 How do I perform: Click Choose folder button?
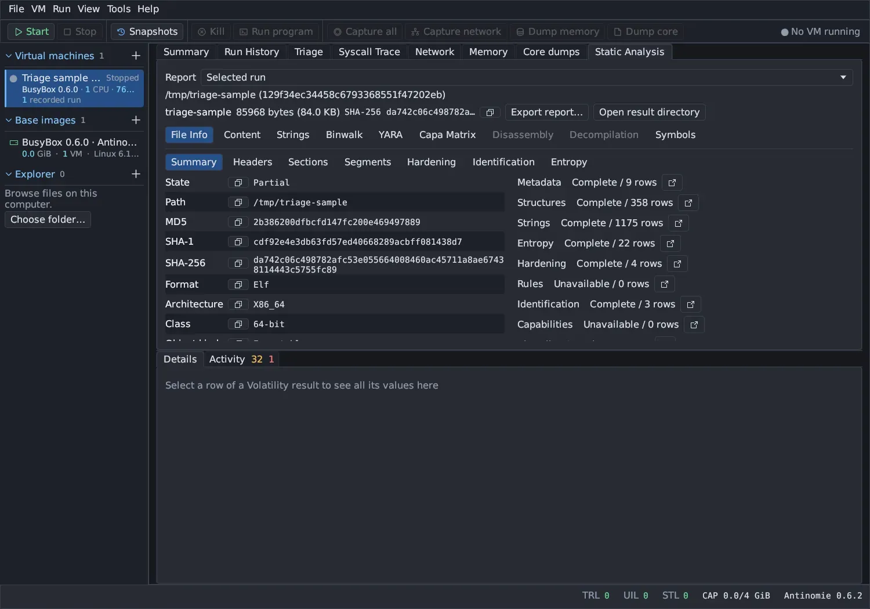click(48, 220)
